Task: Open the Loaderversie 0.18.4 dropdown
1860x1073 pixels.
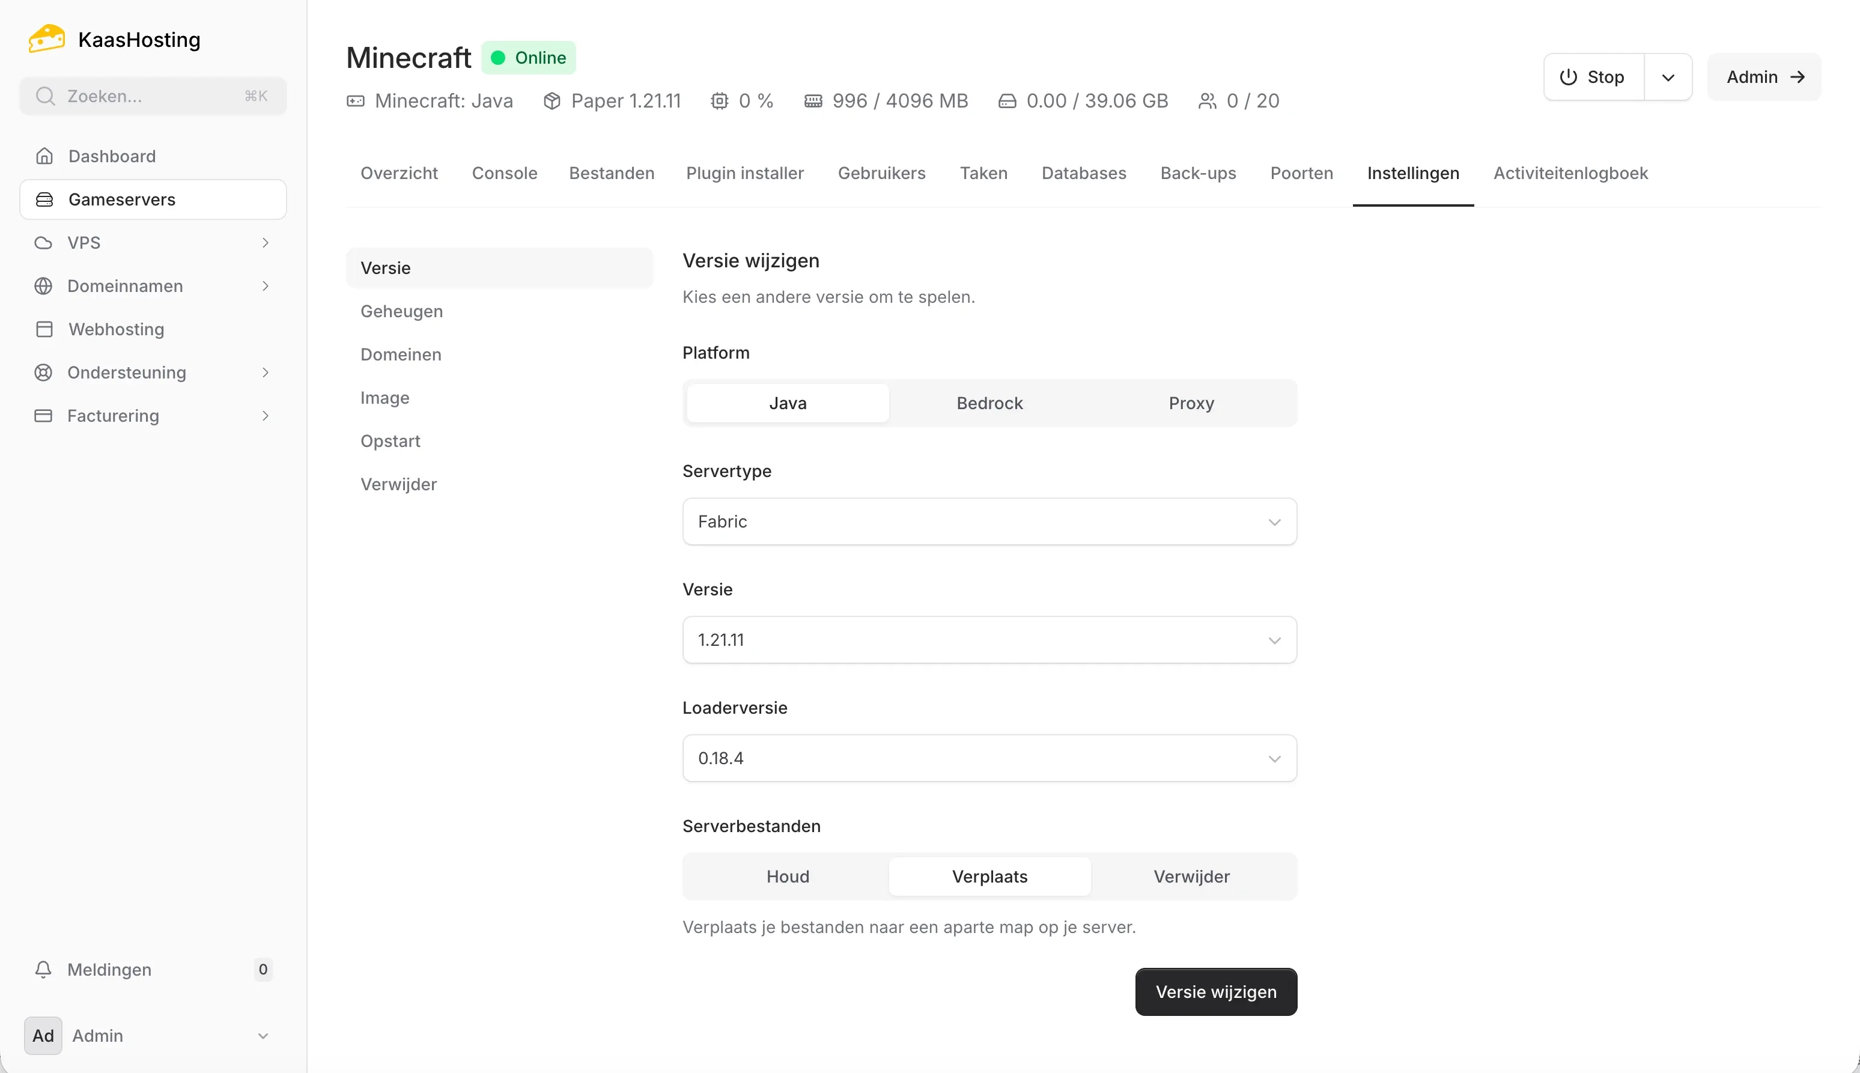Action: [989, 758]
